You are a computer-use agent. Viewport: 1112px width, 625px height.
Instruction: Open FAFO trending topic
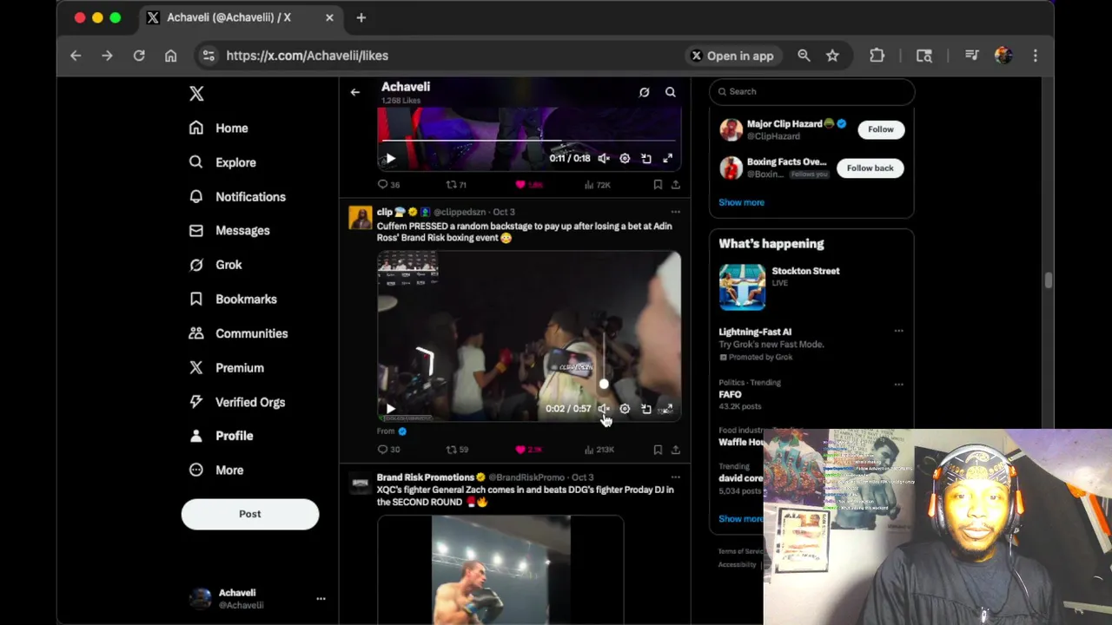[x=730, y=395]
